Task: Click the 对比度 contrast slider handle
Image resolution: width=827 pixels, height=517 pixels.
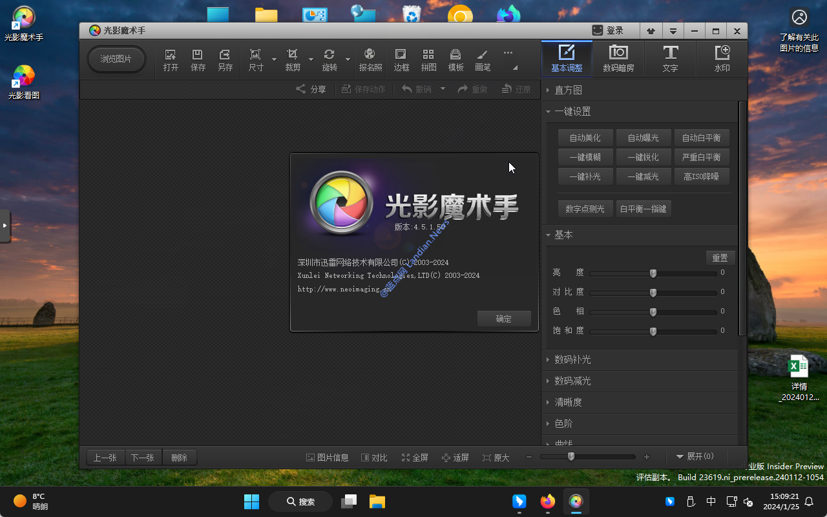Action: [653, 293]
